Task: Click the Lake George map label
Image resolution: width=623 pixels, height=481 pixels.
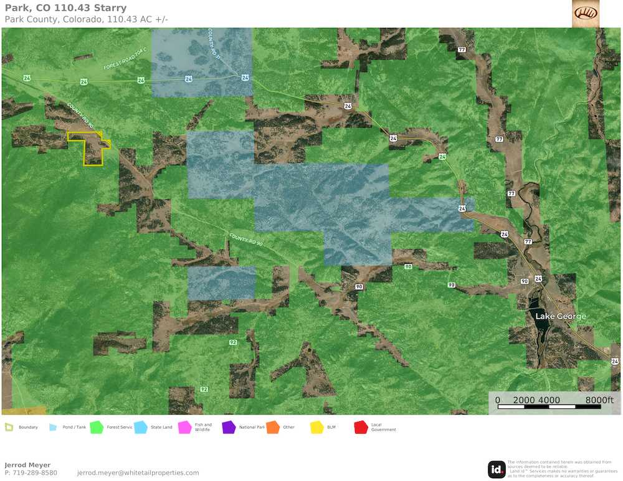Action: coord(561,317)
